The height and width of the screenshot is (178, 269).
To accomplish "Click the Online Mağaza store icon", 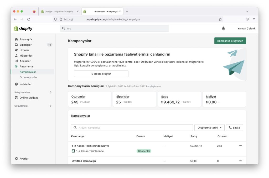I will (16, 98).
